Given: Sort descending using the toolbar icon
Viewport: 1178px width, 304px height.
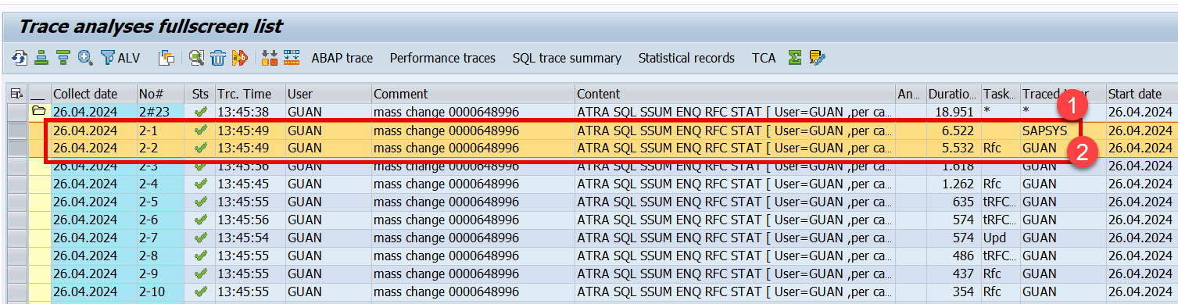Looking at the screenshot, I should [x=63, y=58].
